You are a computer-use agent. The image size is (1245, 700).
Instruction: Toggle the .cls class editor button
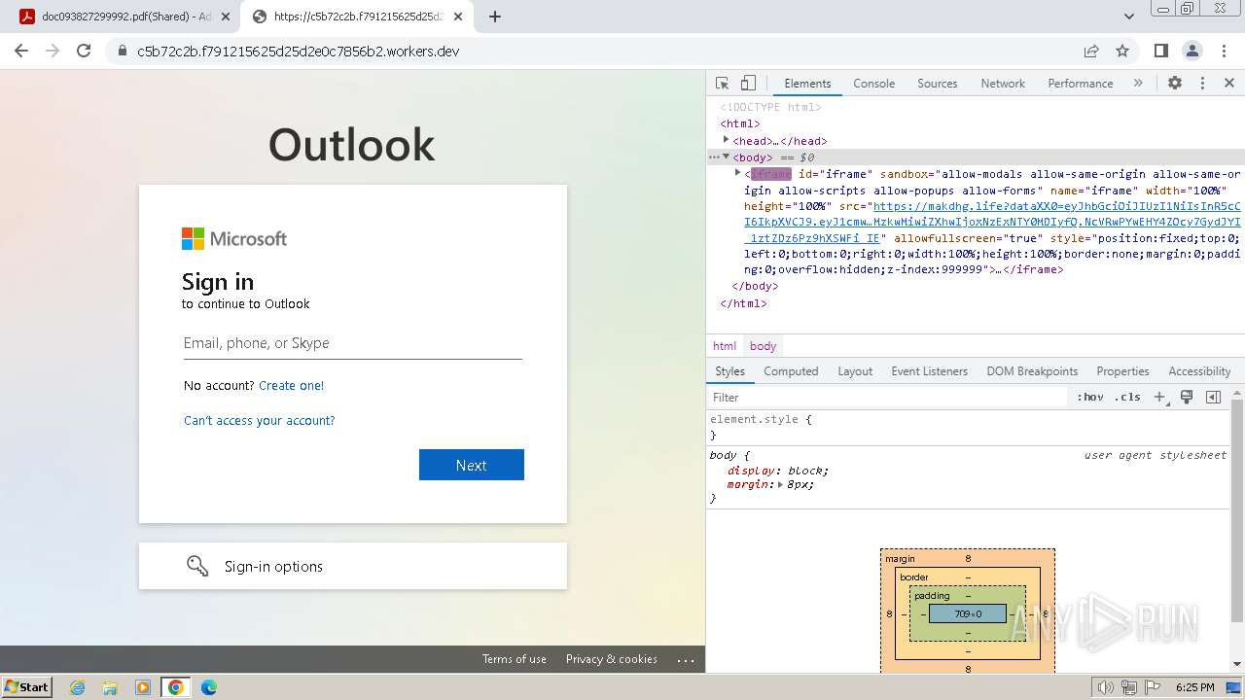point(1127,397)
